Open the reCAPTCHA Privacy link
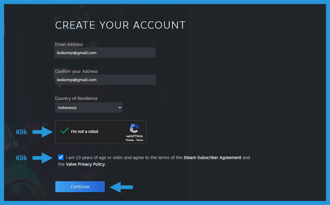Image resolution: width=330 pixels, height=205 pixels. (x=130, y=140)
